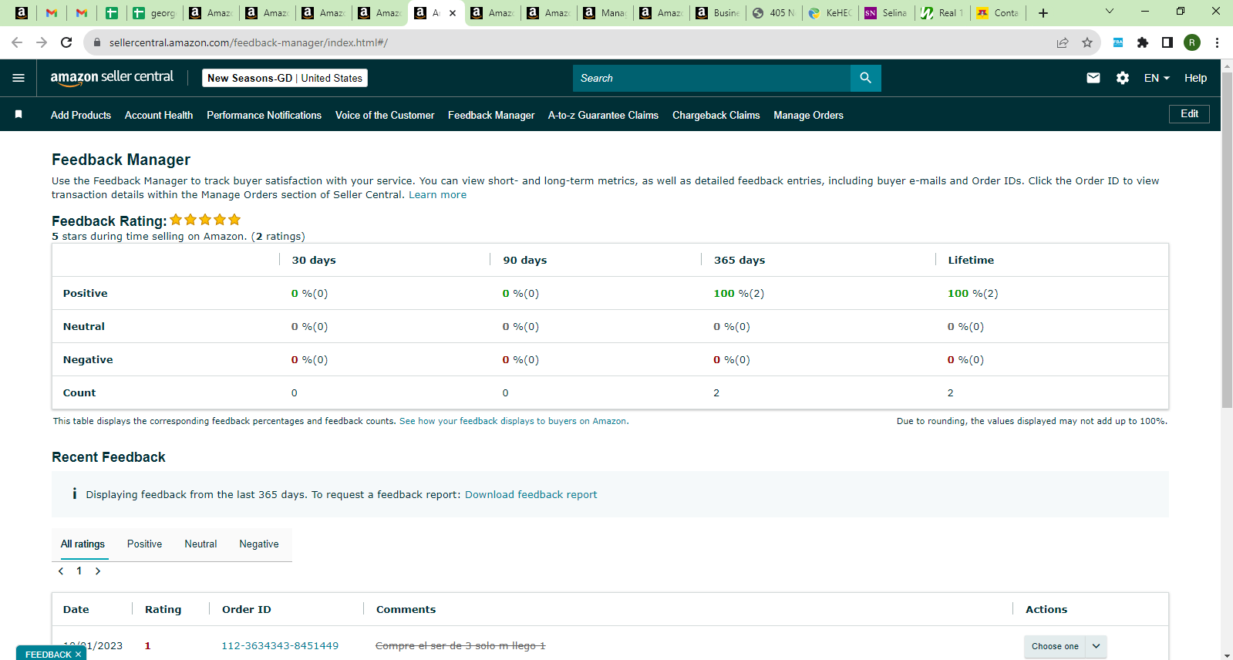Click the Learn more link

click(437, 195)
